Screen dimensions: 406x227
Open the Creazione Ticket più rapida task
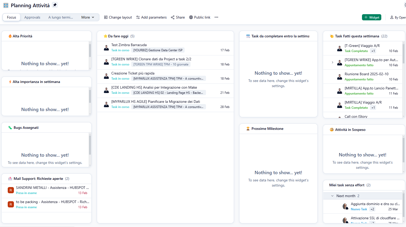pos(133,73)
